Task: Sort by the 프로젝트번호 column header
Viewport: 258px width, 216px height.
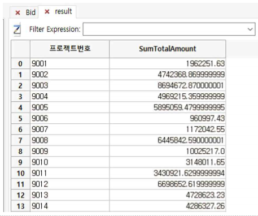Action: pyautogui.click(x=69, y=49)
